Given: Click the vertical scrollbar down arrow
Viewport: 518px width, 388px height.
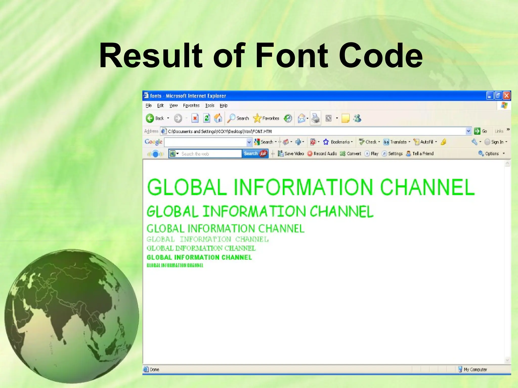Looking at the screenshot, I should 507,360.
